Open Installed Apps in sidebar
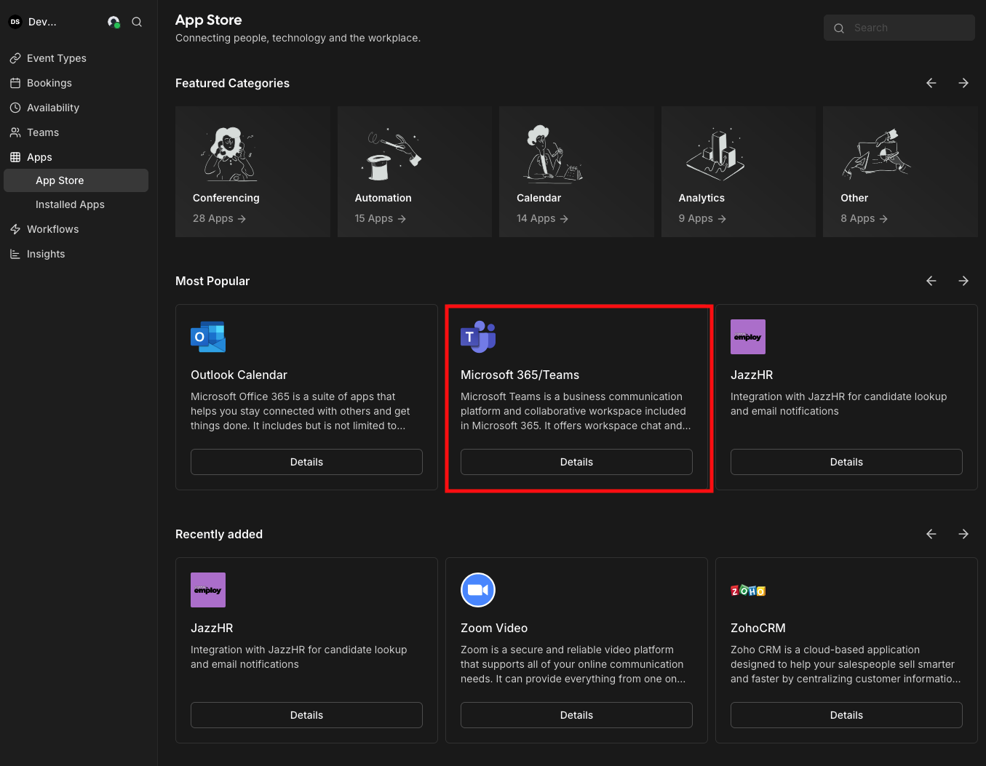 70,204
